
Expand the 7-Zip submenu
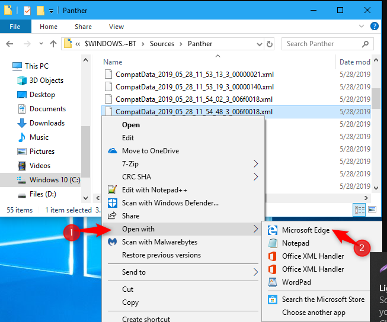point(183,164)
